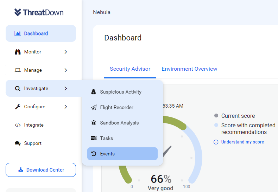Click the Manage laptop icon
This screenshot has height=192, width=278.
tap(18, 70)
